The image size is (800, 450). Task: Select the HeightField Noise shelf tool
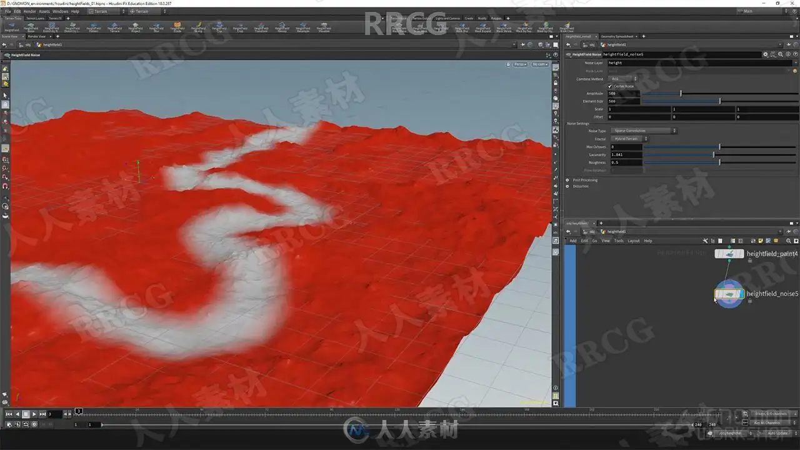pyautogui.click(x=31, y=27)
